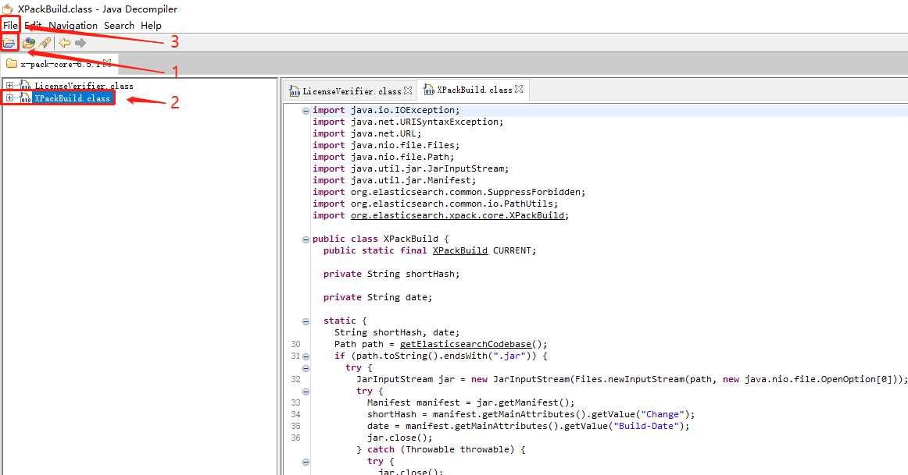
Task: Collapse the if path endsWith block
Action: click(x=306, y=357)
